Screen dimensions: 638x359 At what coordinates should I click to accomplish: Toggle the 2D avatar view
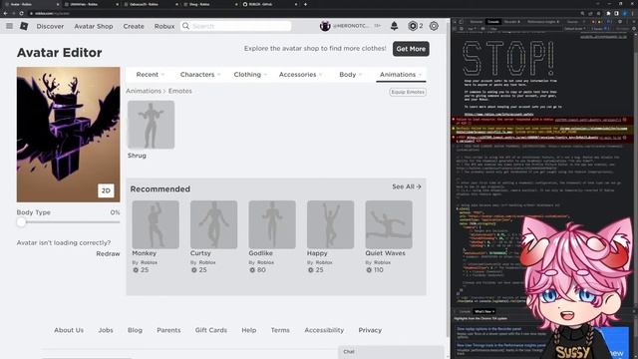106,190
